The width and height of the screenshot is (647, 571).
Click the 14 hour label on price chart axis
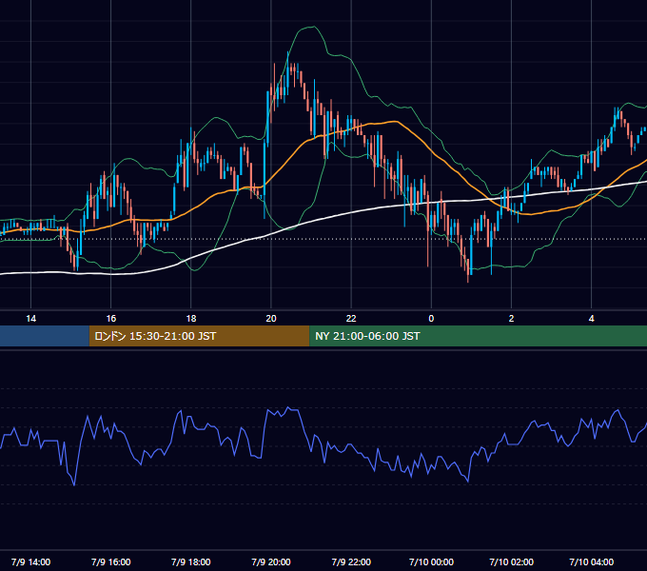pos(31,319)
